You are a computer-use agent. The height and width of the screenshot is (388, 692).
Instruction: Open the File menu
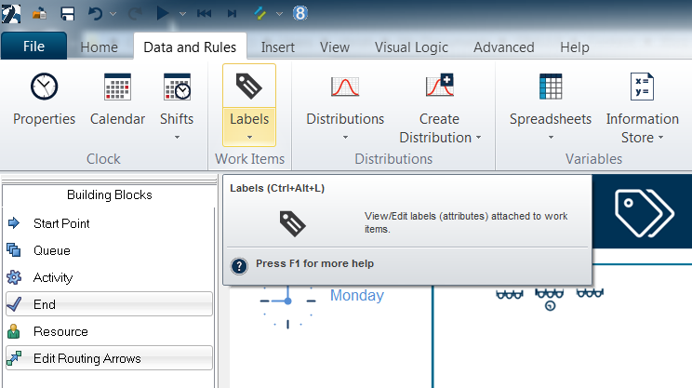click(x=34, y=46)
